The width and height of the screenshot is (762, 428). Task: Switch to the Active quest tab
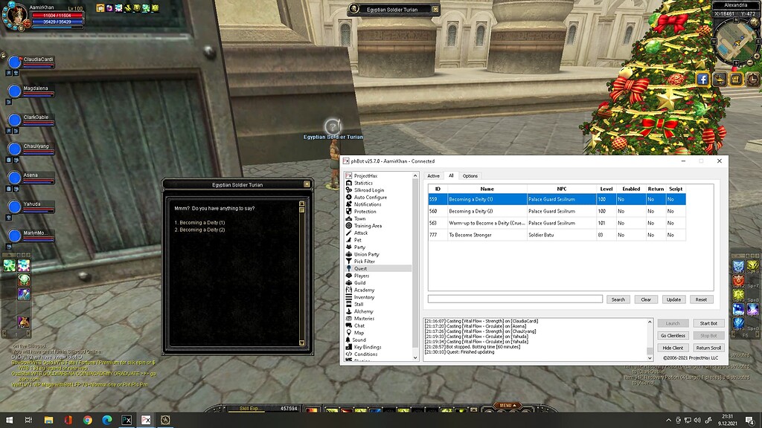tap(434, 176)
